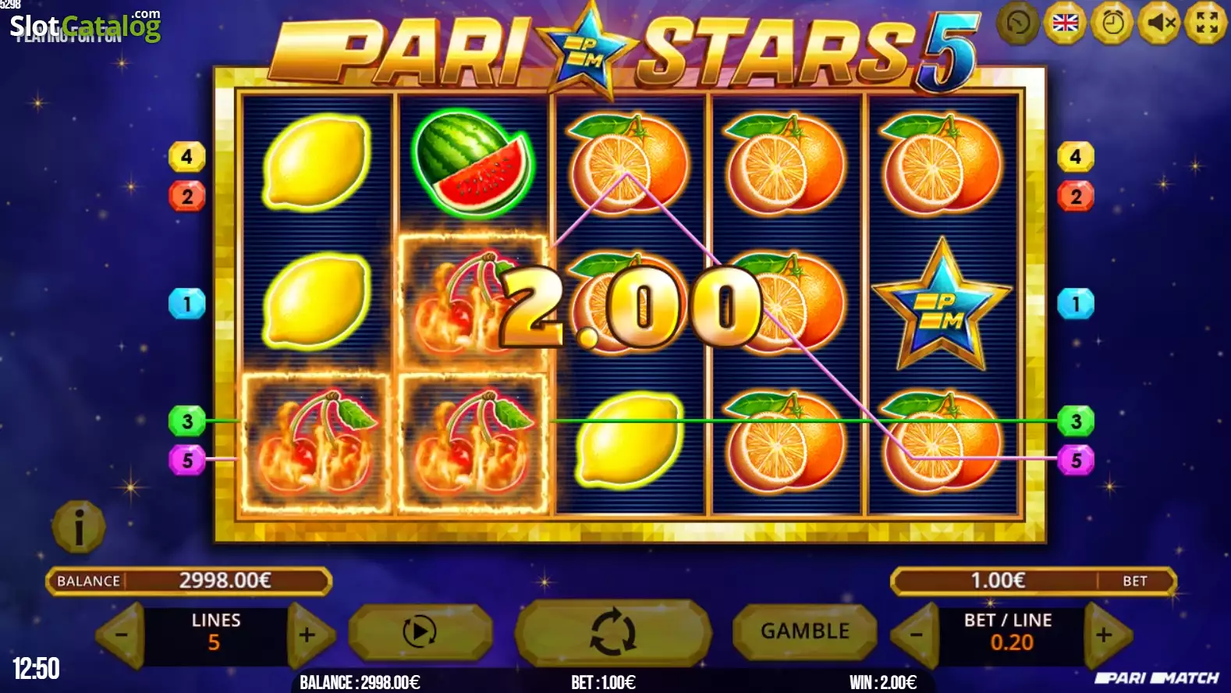Click the spin reels button
This screenshot has height=693, width=1231.
(613, 631)
